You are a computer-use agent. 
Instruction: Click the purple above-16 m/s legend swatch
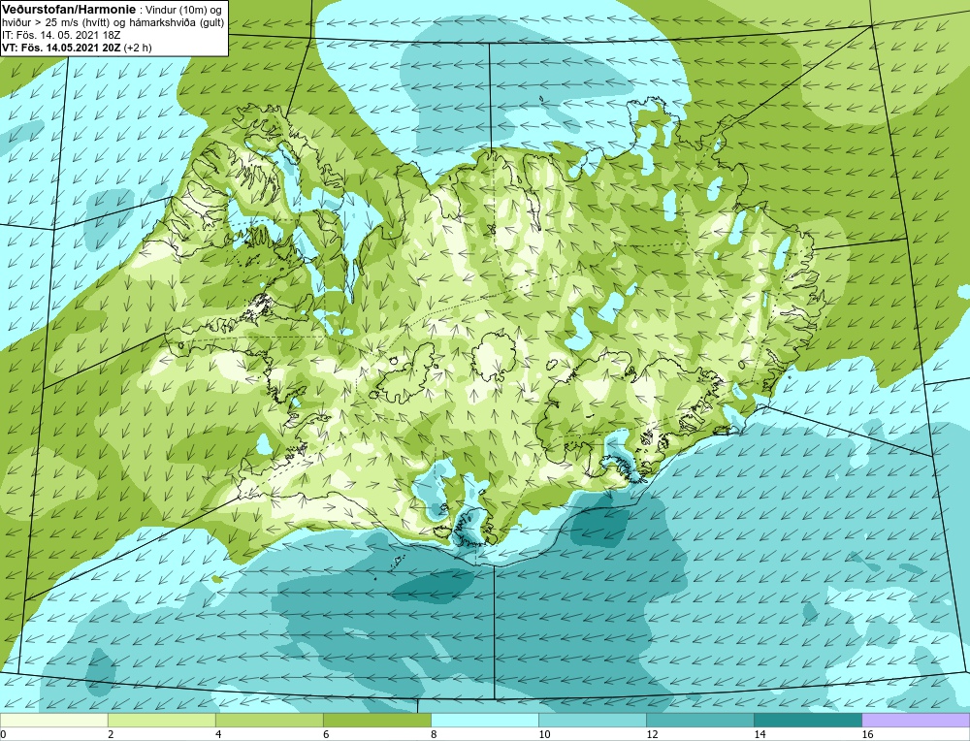click(x=916, y=721)
